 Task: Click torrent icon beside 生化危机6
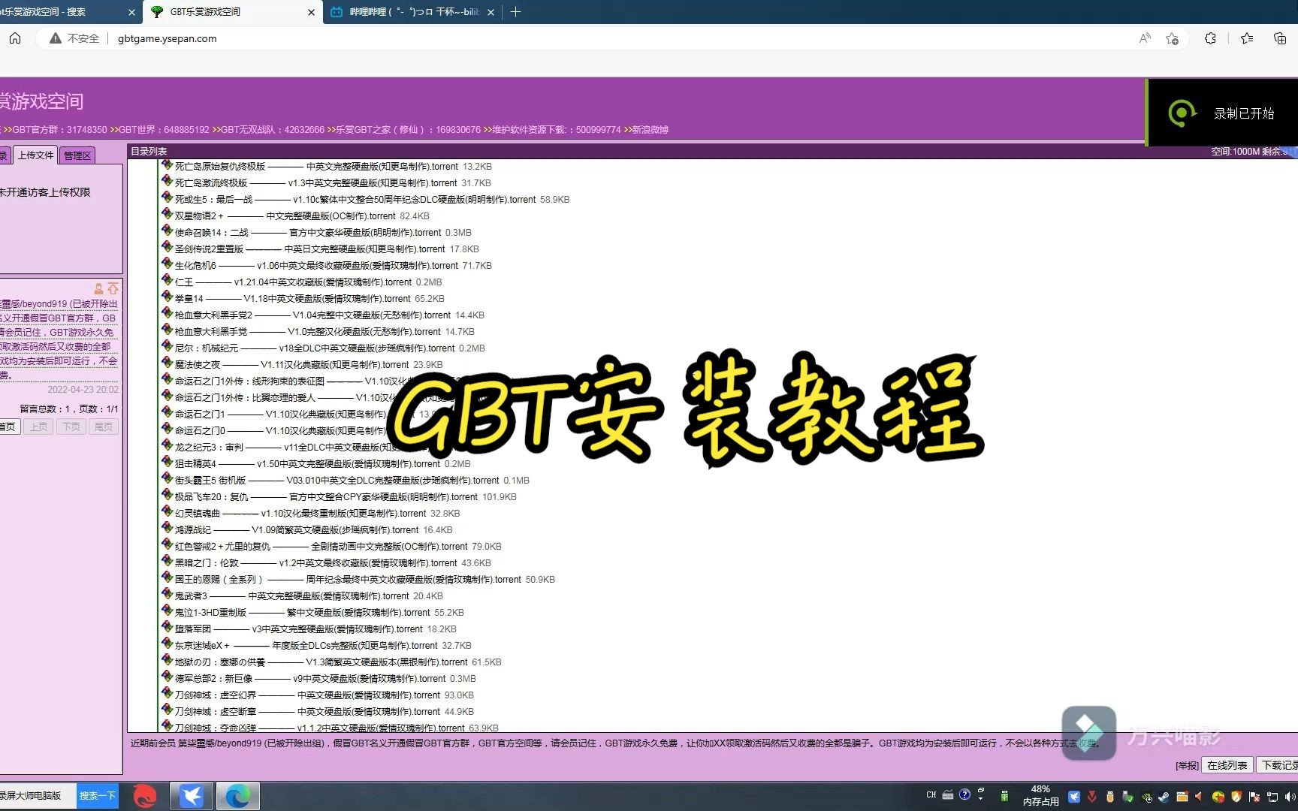[x=167, y=264]
